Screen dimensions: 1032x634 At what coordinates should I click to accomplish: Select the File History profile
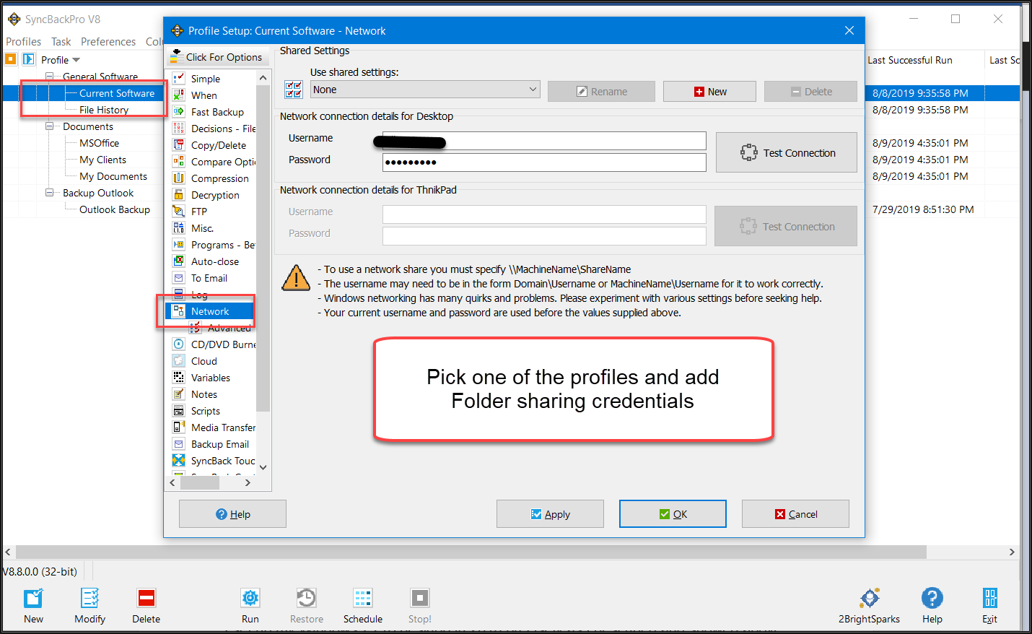point(104,110)
